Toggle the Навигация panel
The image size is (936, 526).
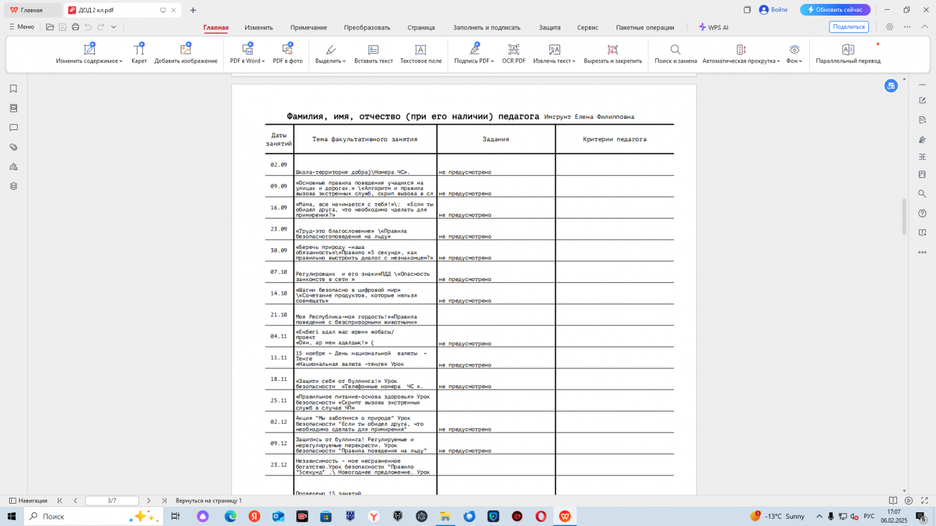pyautogui.click(x=28, y=500)
